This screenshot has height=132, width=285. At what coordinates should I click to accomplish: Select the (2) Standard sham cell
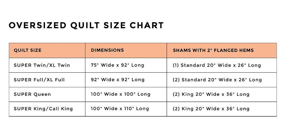click(x=217, y=80)
